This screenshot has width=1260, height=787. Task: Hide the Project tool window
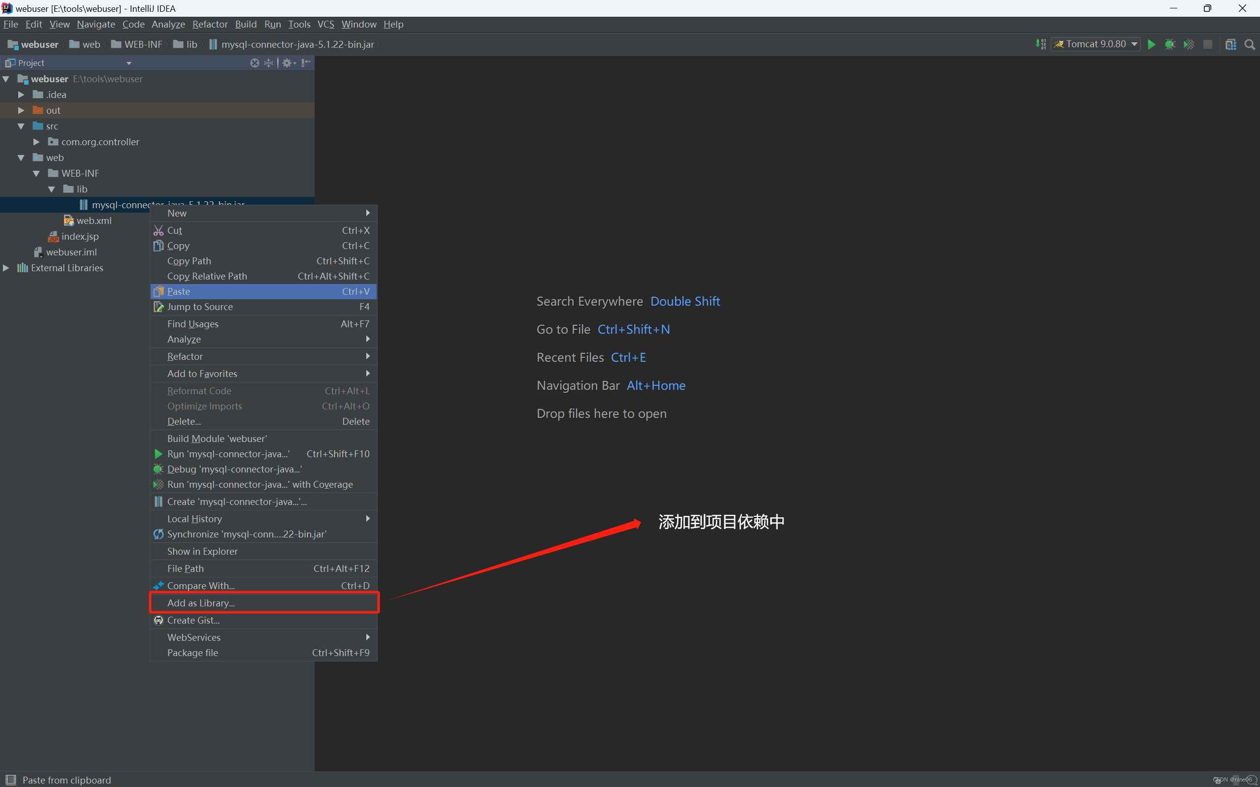tap(306, 63)
